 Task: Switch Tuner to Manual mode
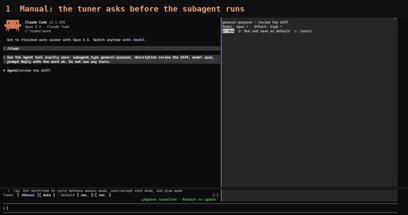click(x=28, y=195)
